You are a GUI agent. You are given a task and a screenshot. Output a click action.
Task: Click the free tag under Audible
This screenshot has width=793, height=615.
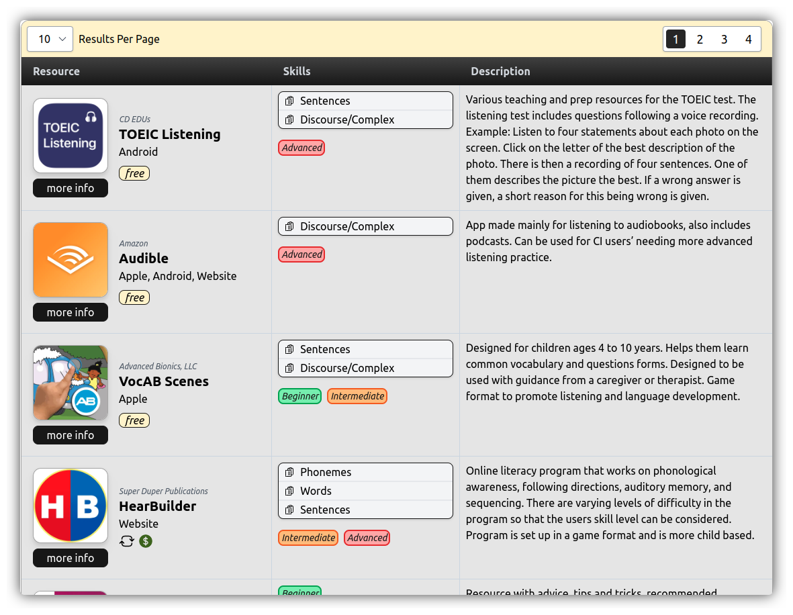click(134, 297)
